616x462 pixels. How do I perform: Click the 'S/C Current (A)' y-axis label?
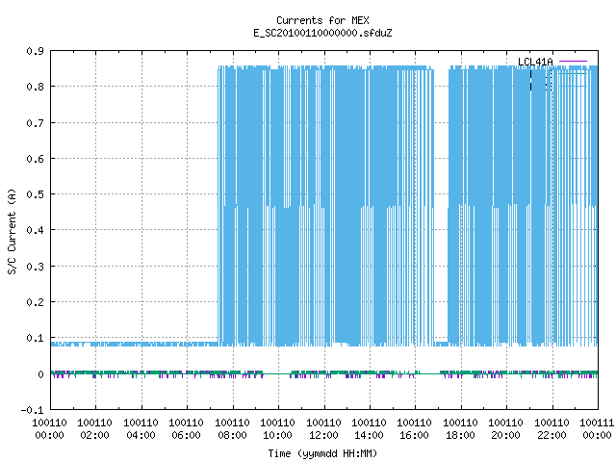coord(13,231)
